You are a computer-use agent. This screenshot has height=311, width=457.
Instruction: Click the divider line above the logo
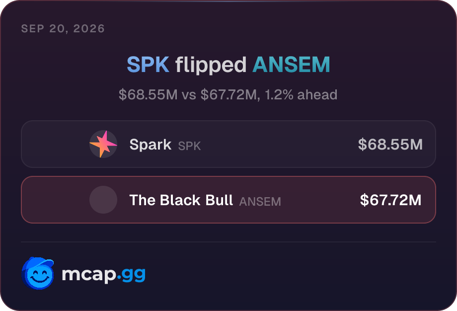click(228, 242)
